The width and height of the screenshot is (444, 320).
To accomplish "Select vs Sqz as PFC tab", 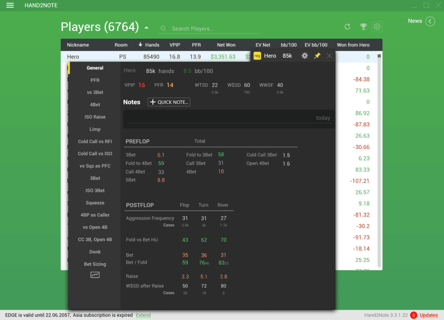I will 95,166.
